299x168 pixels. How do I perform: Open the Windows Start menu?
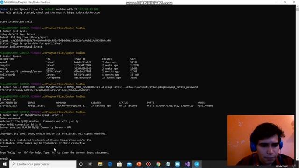(5, 164)
